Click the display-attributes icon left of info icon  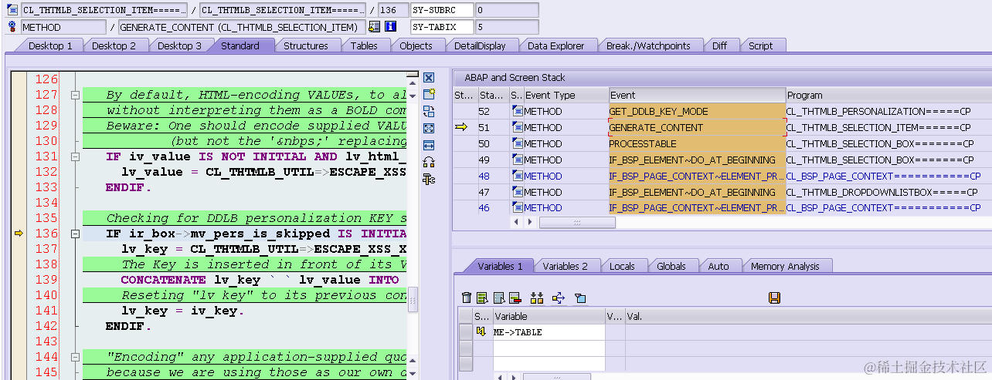tap(375, 27)
